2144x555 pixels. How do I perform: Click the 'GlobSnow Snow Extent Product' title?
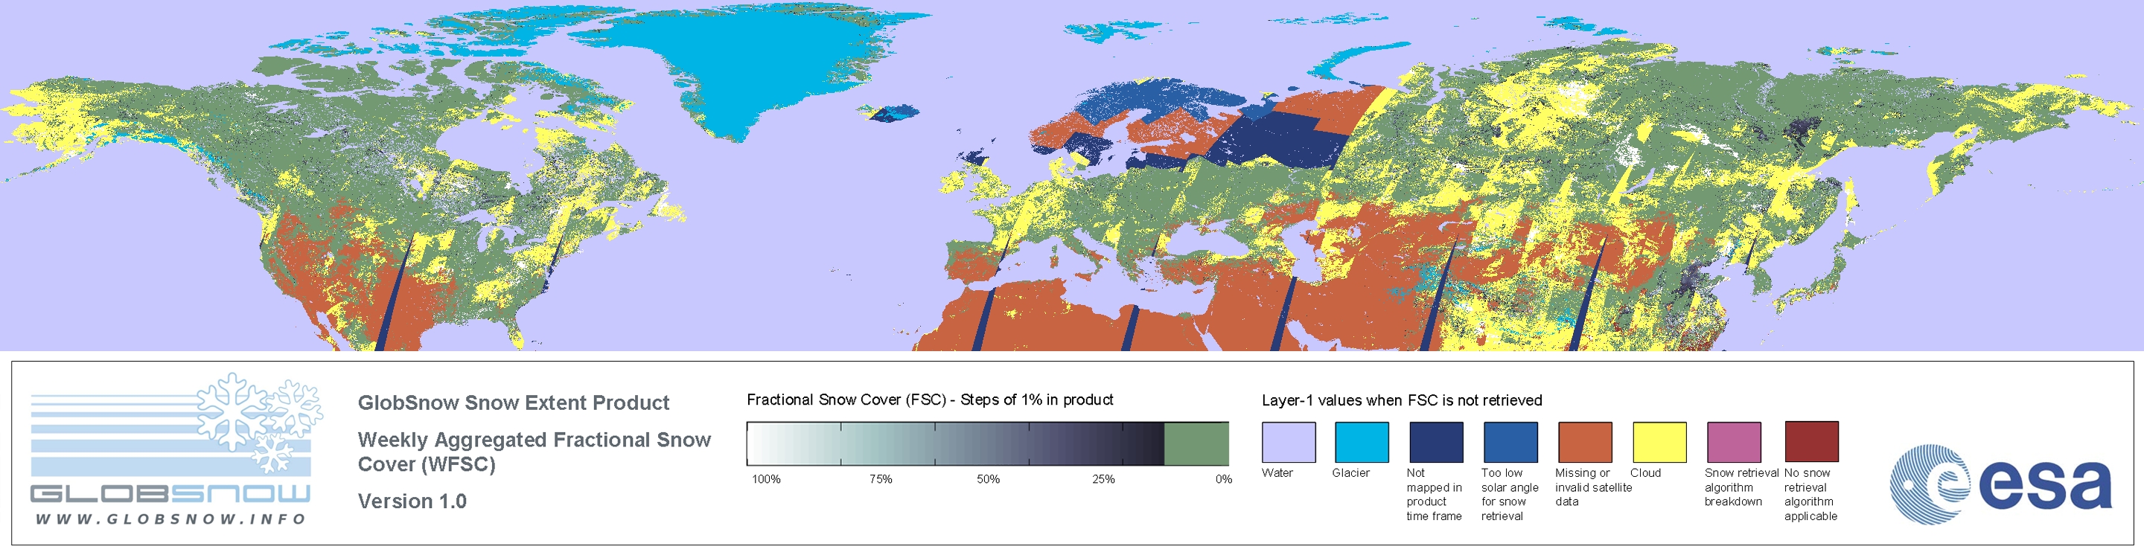[514, 402]
